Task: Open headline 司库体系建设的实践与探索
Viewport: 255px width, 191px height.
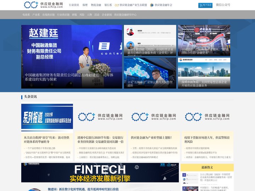Action: (69, 77)
